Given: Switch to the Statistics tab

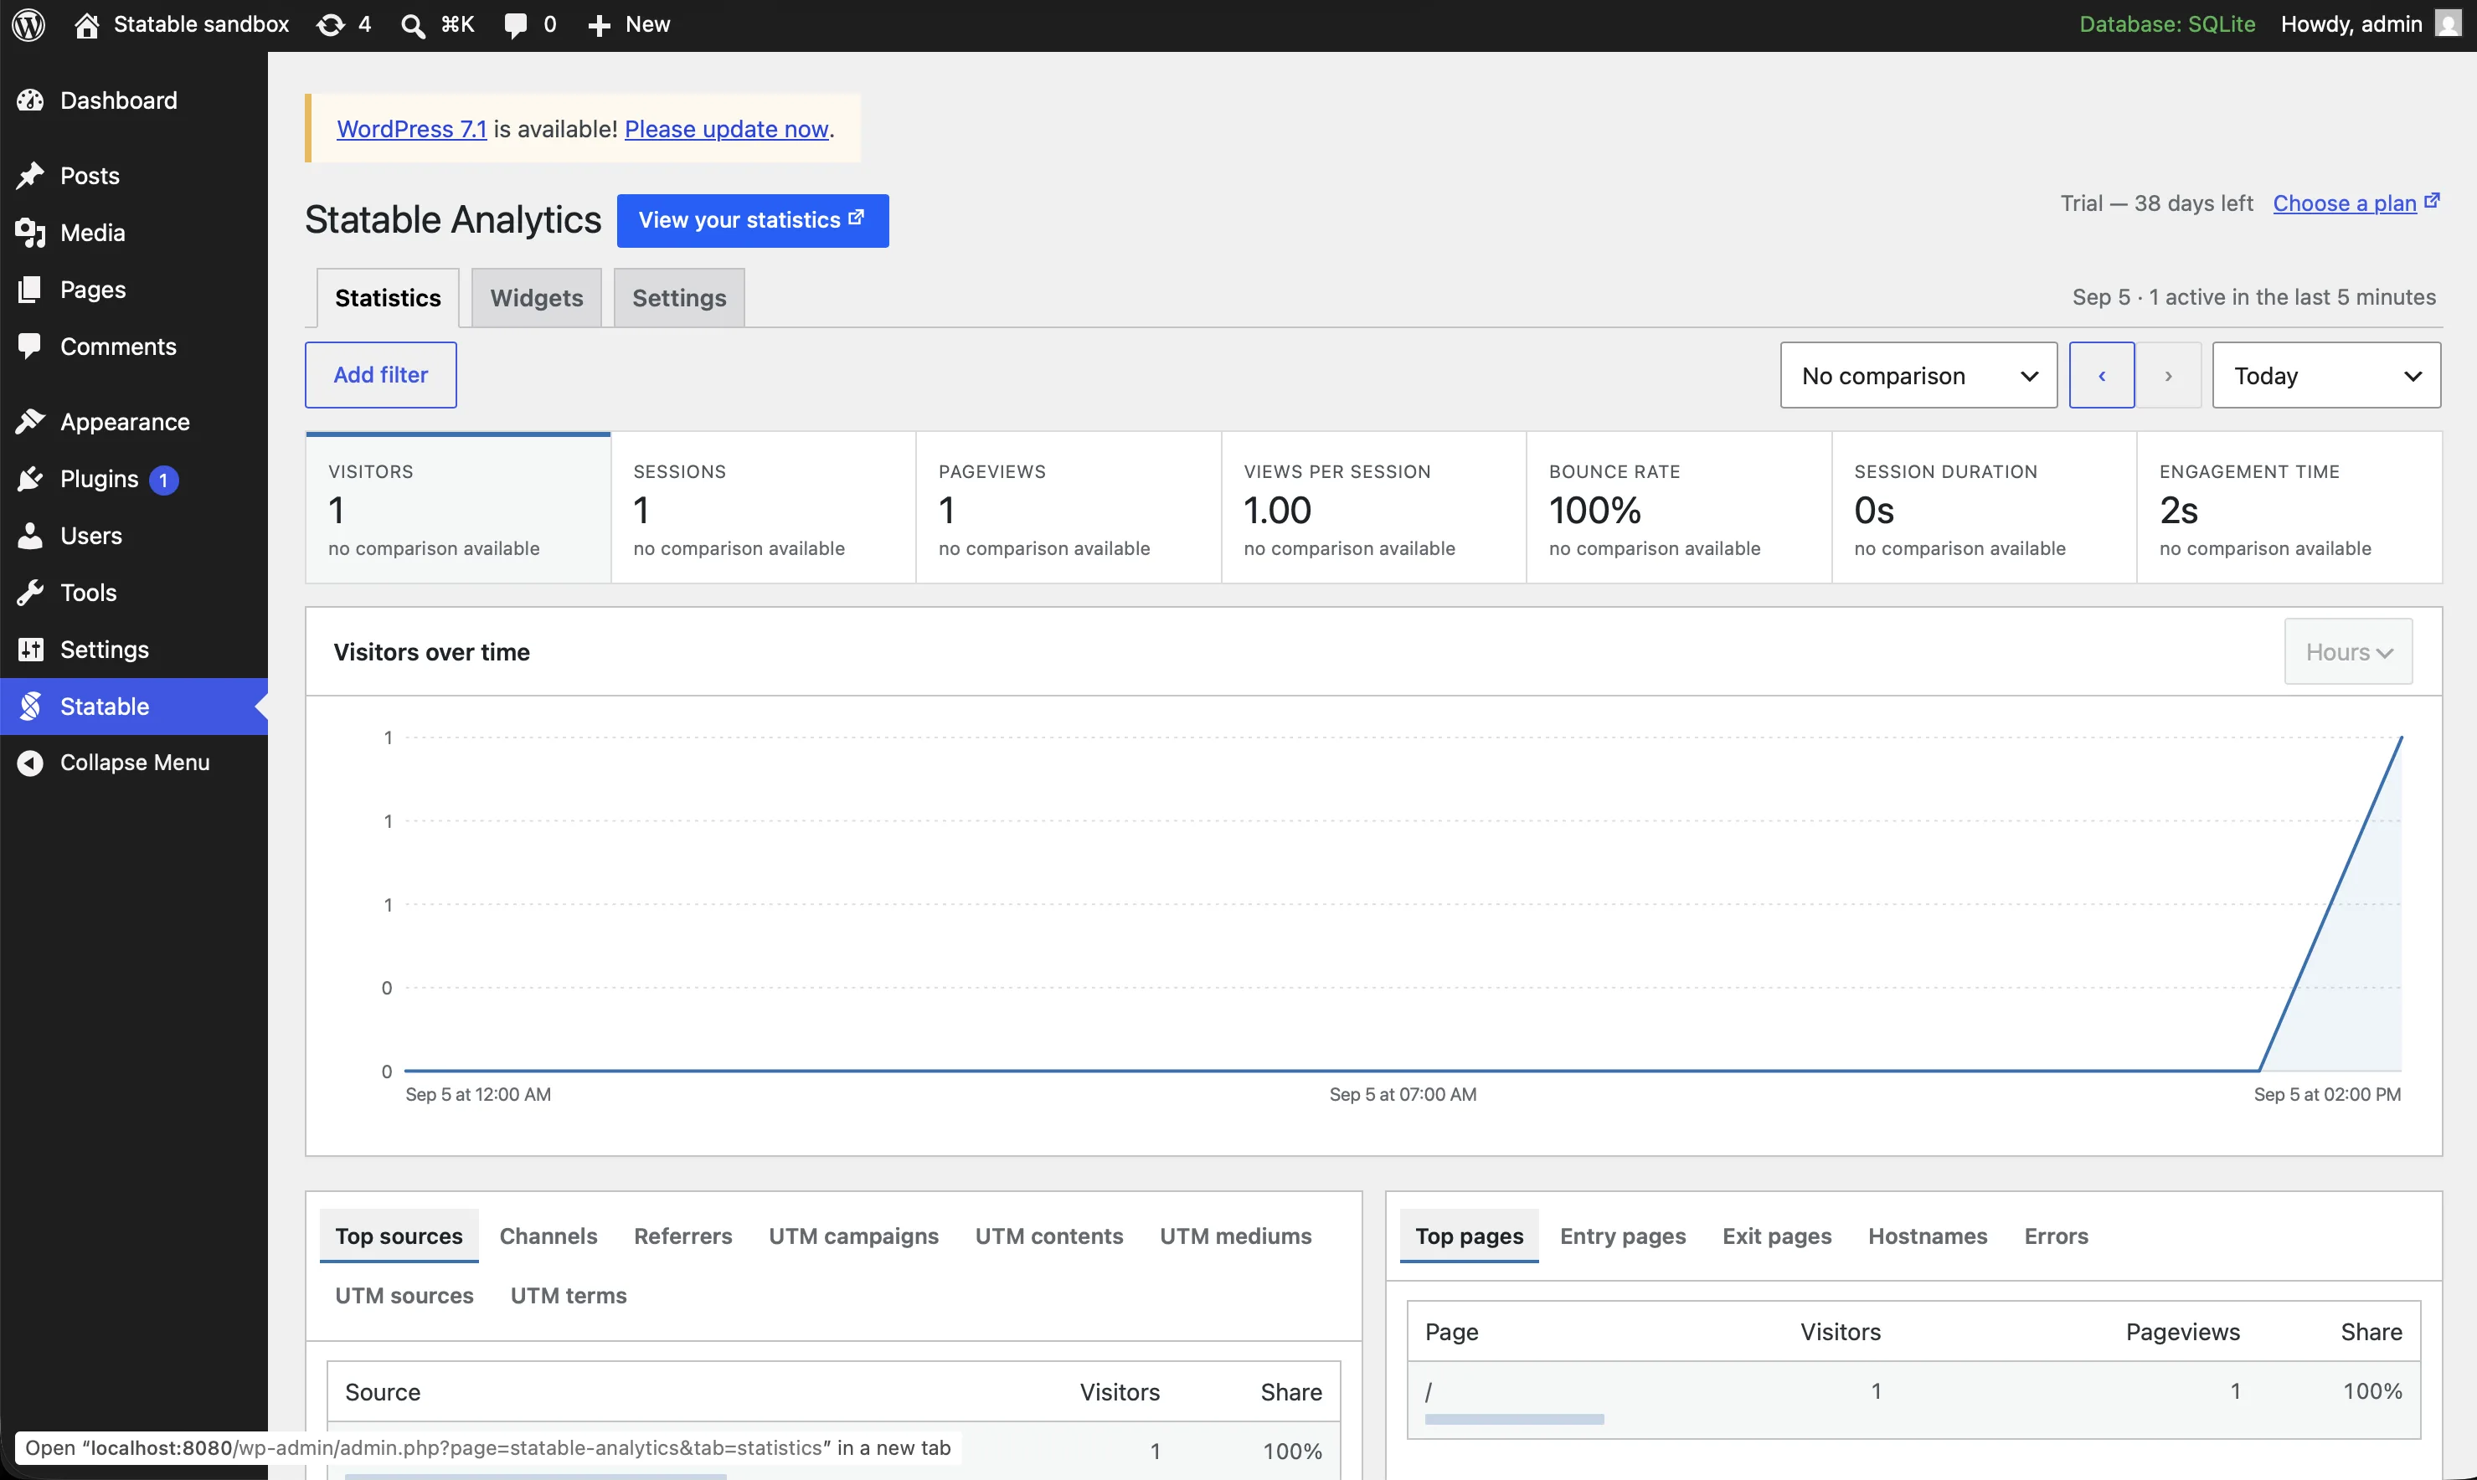Looking at the screenshot, I should (388, 297).
